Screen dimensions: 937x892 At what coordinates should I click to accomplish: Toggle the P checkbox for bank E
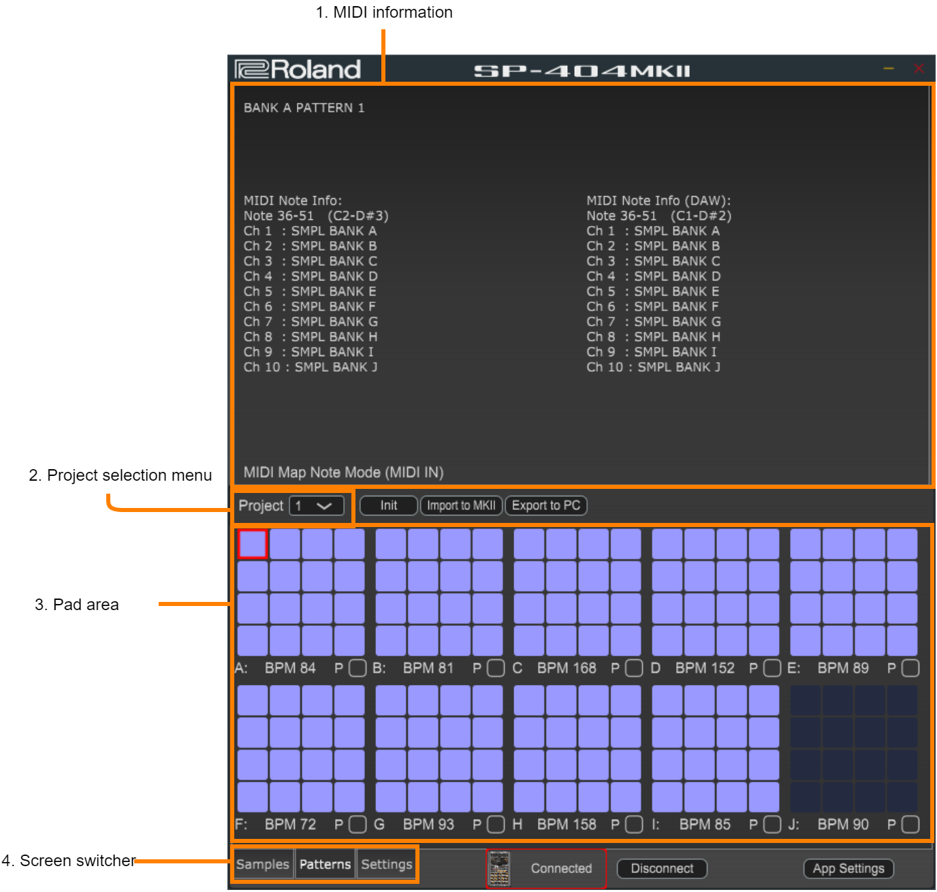pos(910,668)
